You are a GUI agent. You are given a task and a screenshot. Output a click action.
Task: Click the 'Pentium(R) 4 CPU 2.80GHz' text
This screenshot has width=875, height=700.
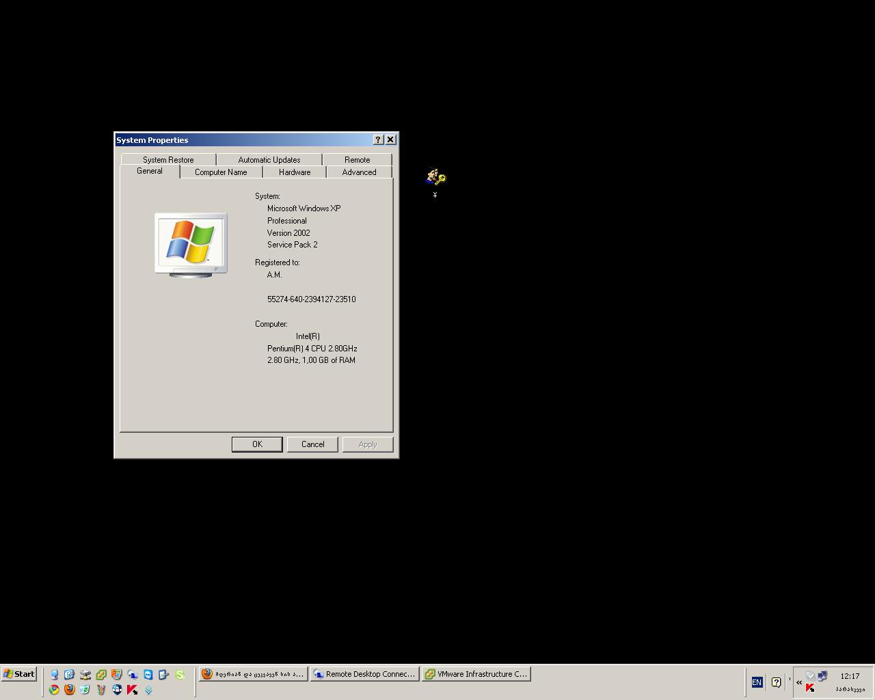click(x=312, y=349)
